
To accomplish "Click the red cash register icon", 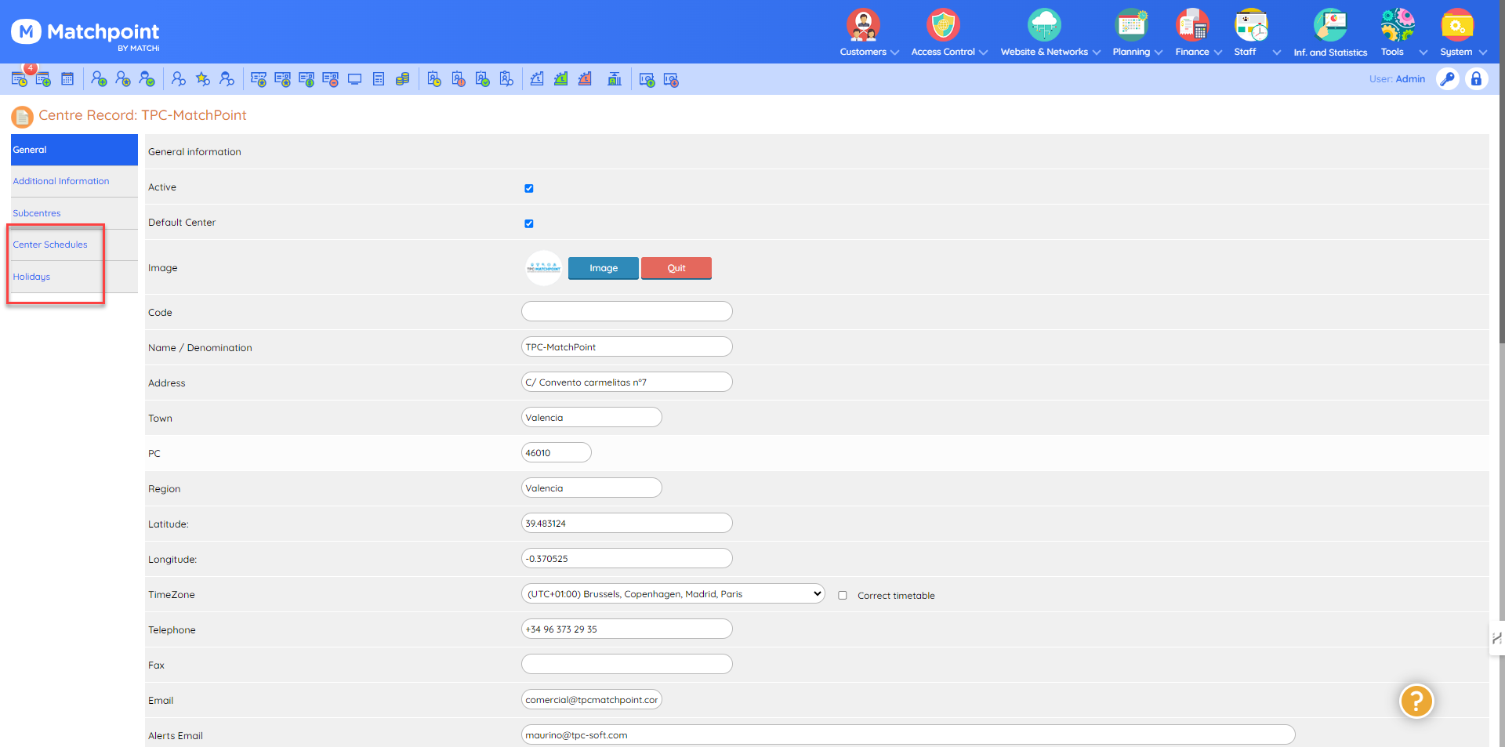I will pos(585,79).
